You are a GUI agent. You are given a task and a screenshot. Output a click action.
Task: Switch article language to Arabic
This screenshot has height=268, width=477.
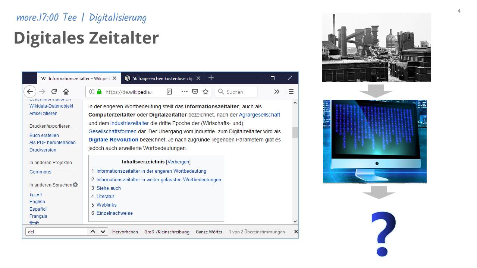[x=36, y=195]
